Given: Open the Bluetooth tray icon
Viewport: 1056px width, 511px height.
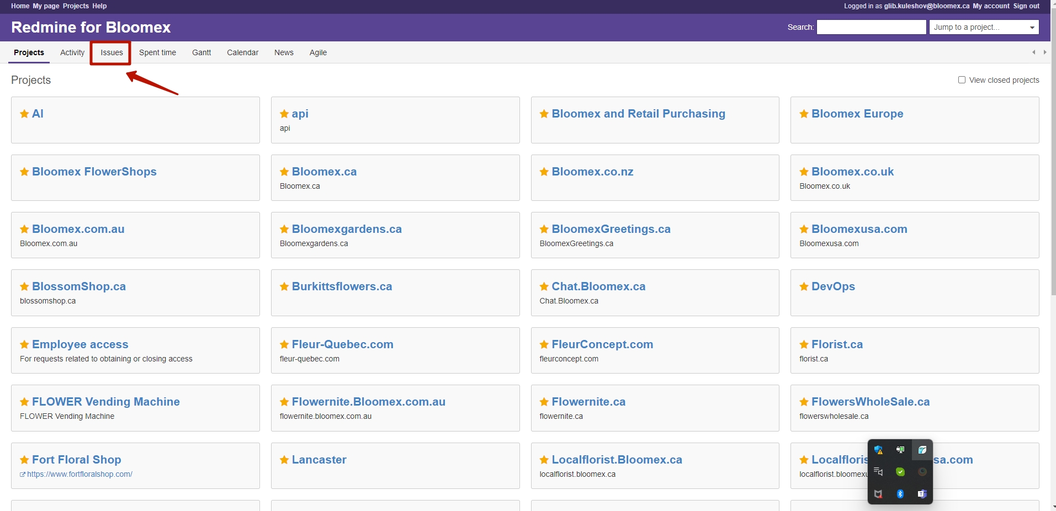Looking at the screenshot, I should pyautogui.click(x=900, y=494).
